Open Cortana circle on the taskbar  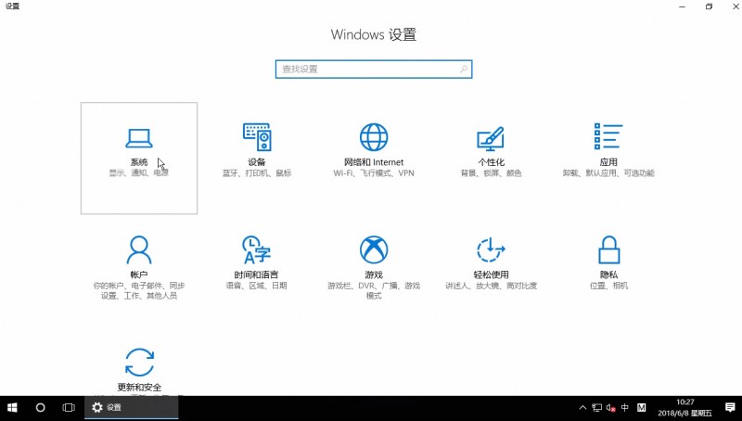40,408
